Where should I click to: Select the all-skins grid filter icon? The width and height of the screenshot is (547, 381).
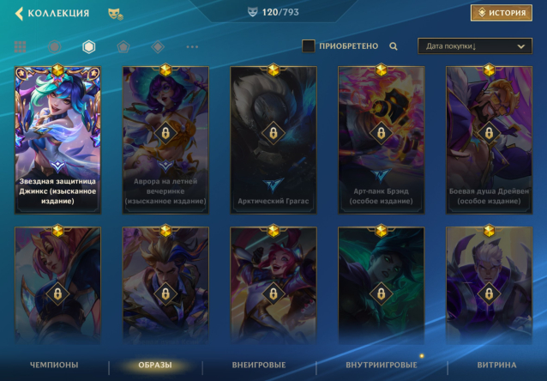pos(20,46)
